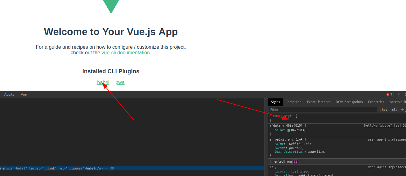Switch to the Computed tab

[293, 102]
